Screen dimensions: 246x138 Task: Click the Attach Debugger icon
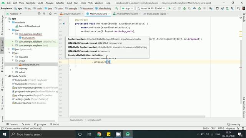[199, 8]
